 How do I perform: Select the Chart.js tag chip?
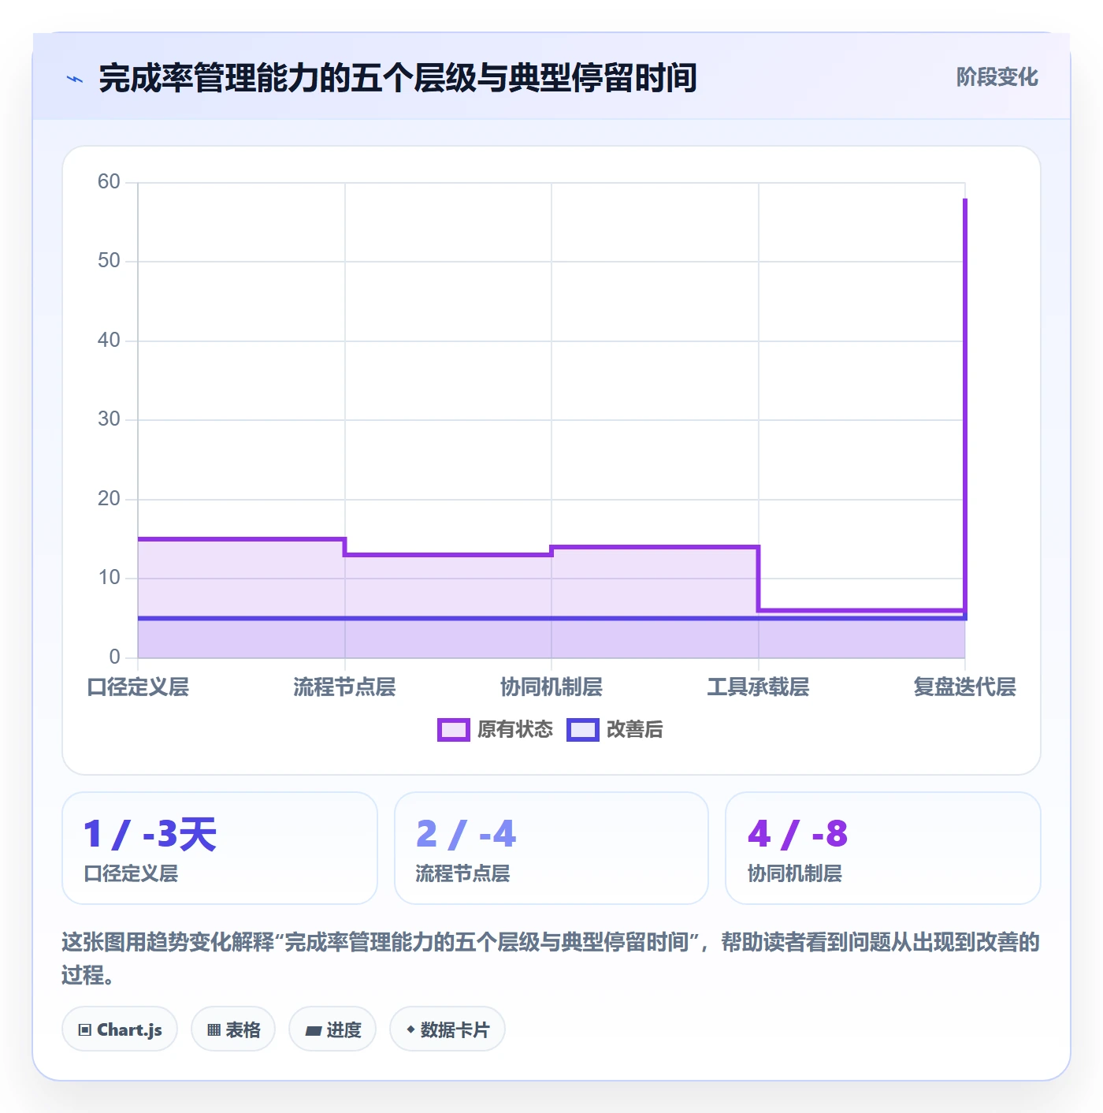[x=120, y=1029]
